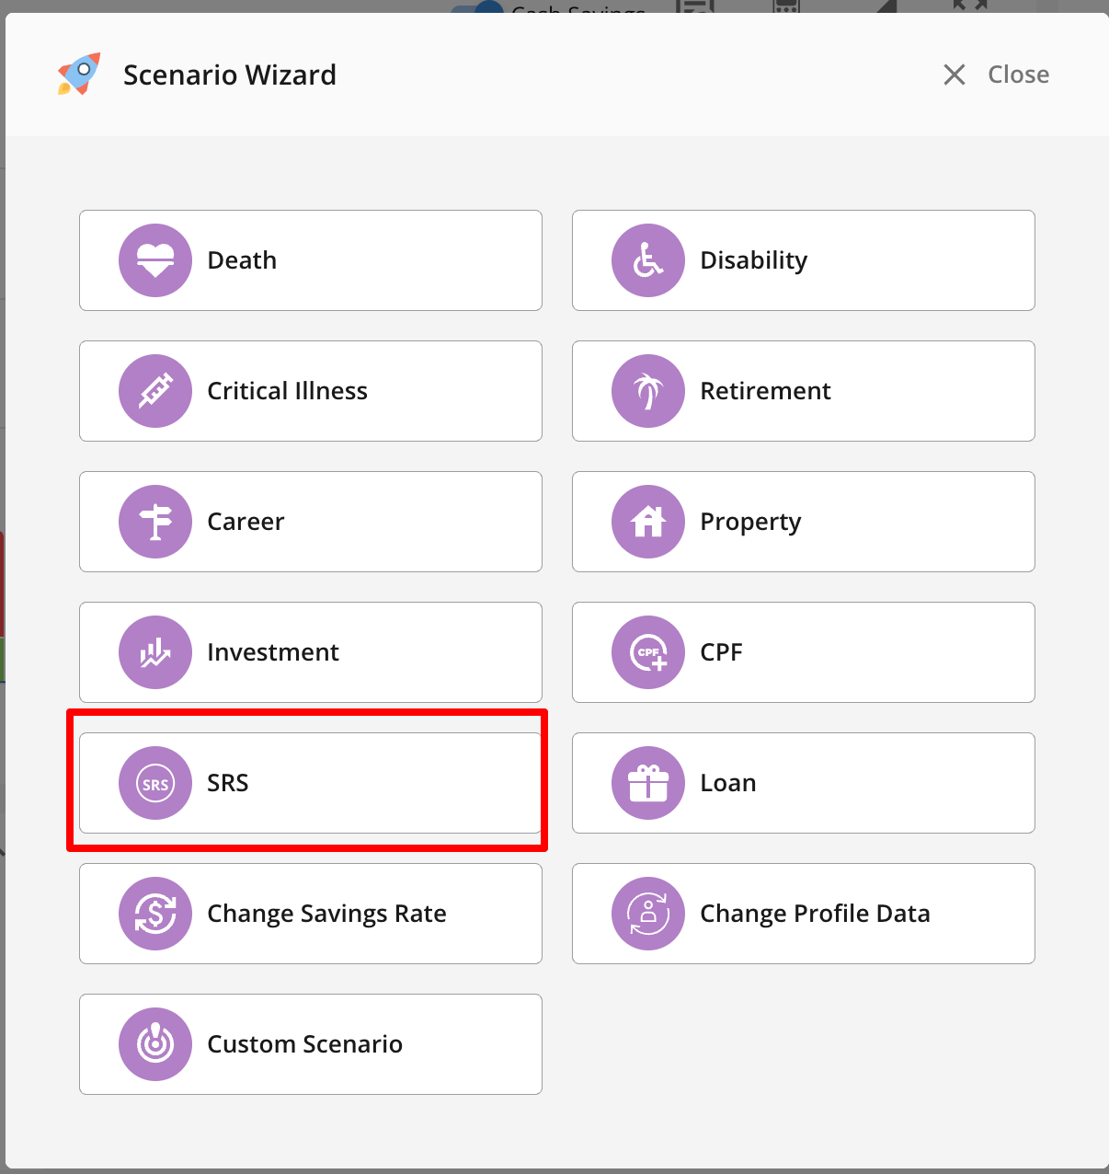Click the SRS circle icon

click(155, 783)
